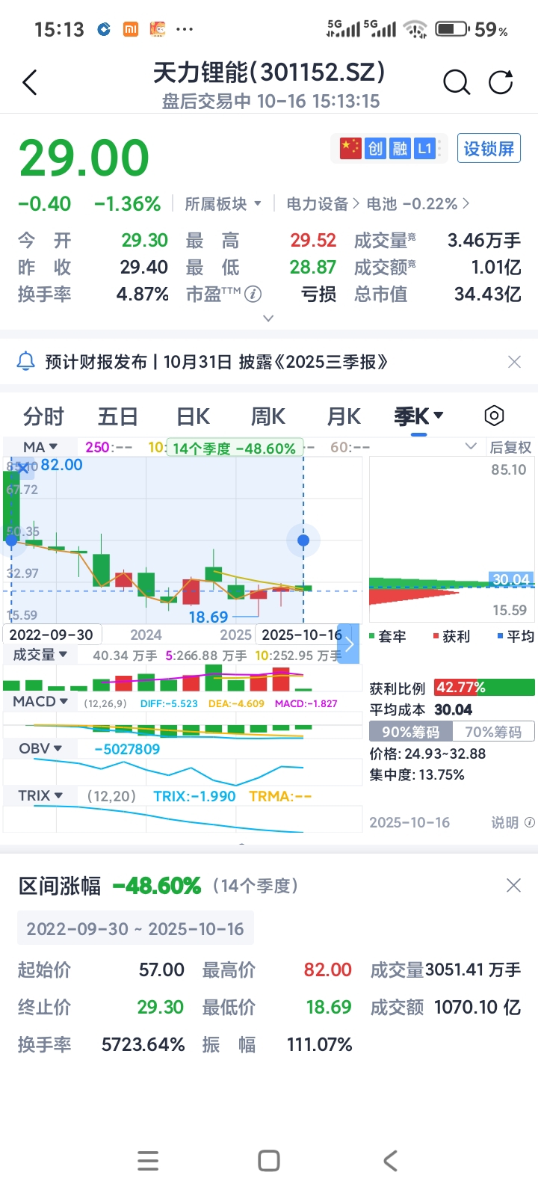Image resolution: width=538 pixels, height=1196 pixels.
Task: Open 电池 -0.22% sector link
Action: (418, 203)
